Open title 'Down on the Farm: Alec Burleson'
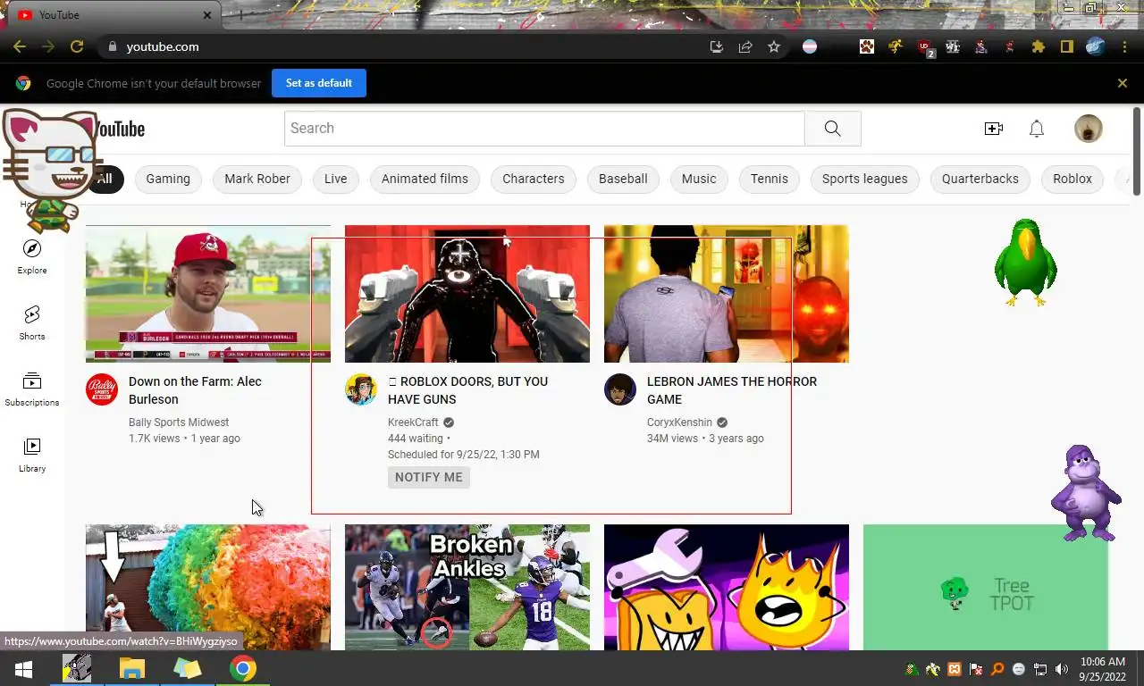This screenshot has height=686, width=1144. [196, 390]
